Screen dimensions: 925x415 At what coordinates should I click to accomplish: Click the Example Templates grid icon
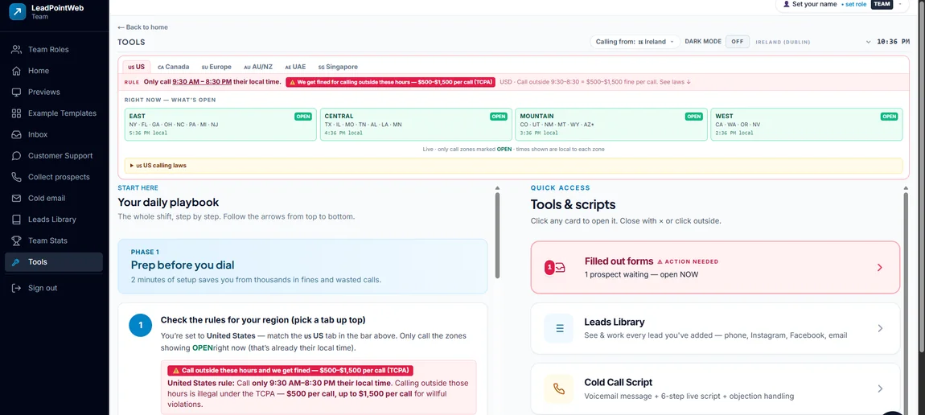point(17,113)
